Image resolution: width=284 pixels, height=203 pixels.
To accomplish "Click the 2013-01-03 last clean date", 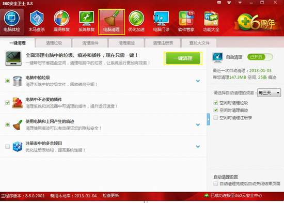I will pyautogui.click(x=260, y=70).
